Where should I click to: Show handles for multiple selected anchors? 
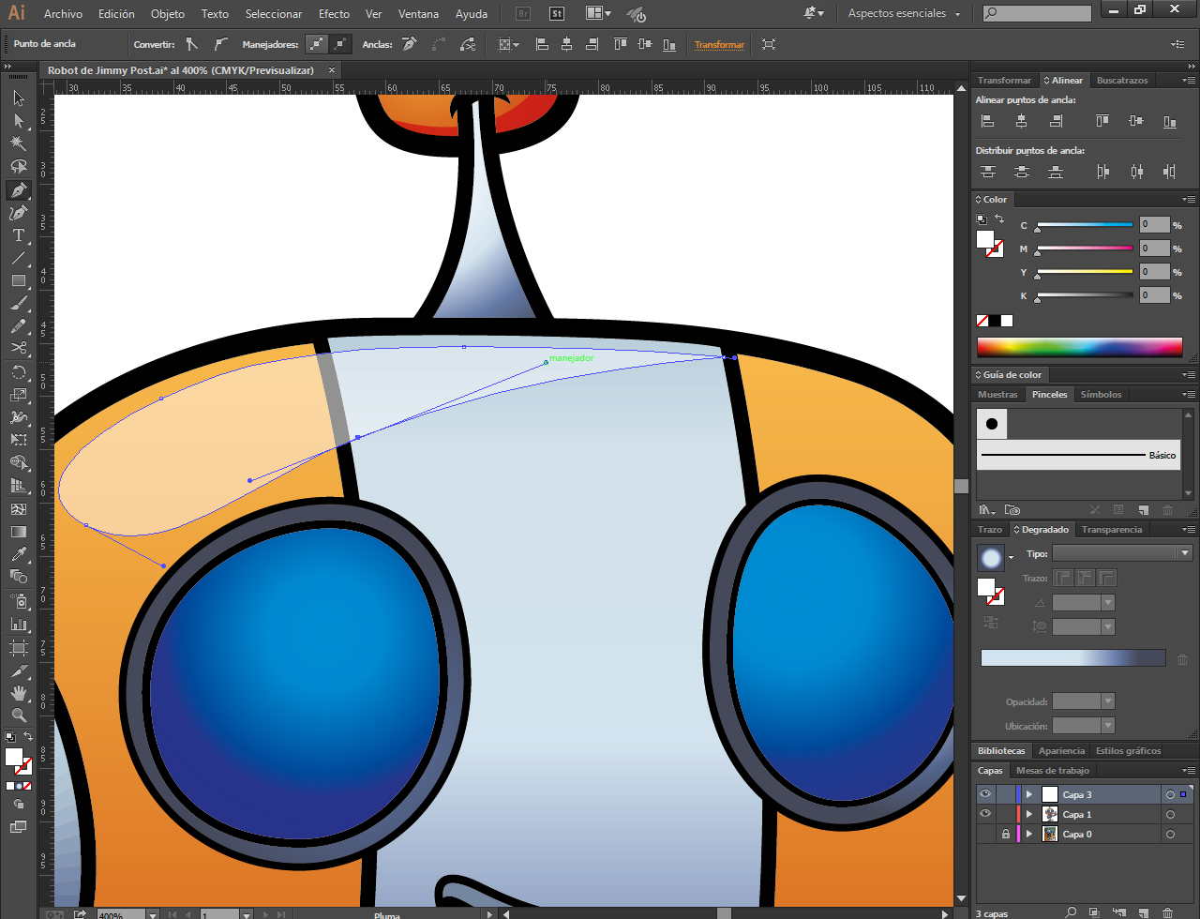click(317, 44)
